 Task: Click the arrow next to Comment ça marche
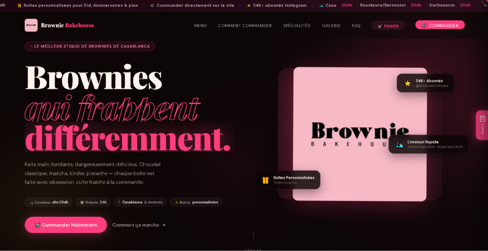[164, 225]
